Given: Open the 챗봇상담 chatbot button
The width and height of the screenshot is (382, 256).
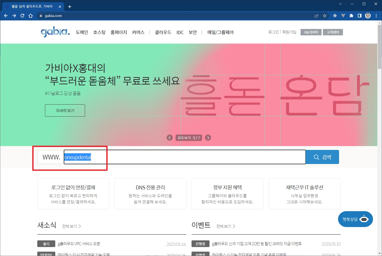Looking at the screenshot, I should (x=355, y=219).
